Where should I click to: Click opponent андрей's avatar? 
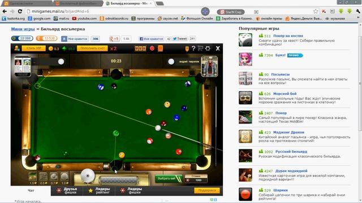point(209,67)
